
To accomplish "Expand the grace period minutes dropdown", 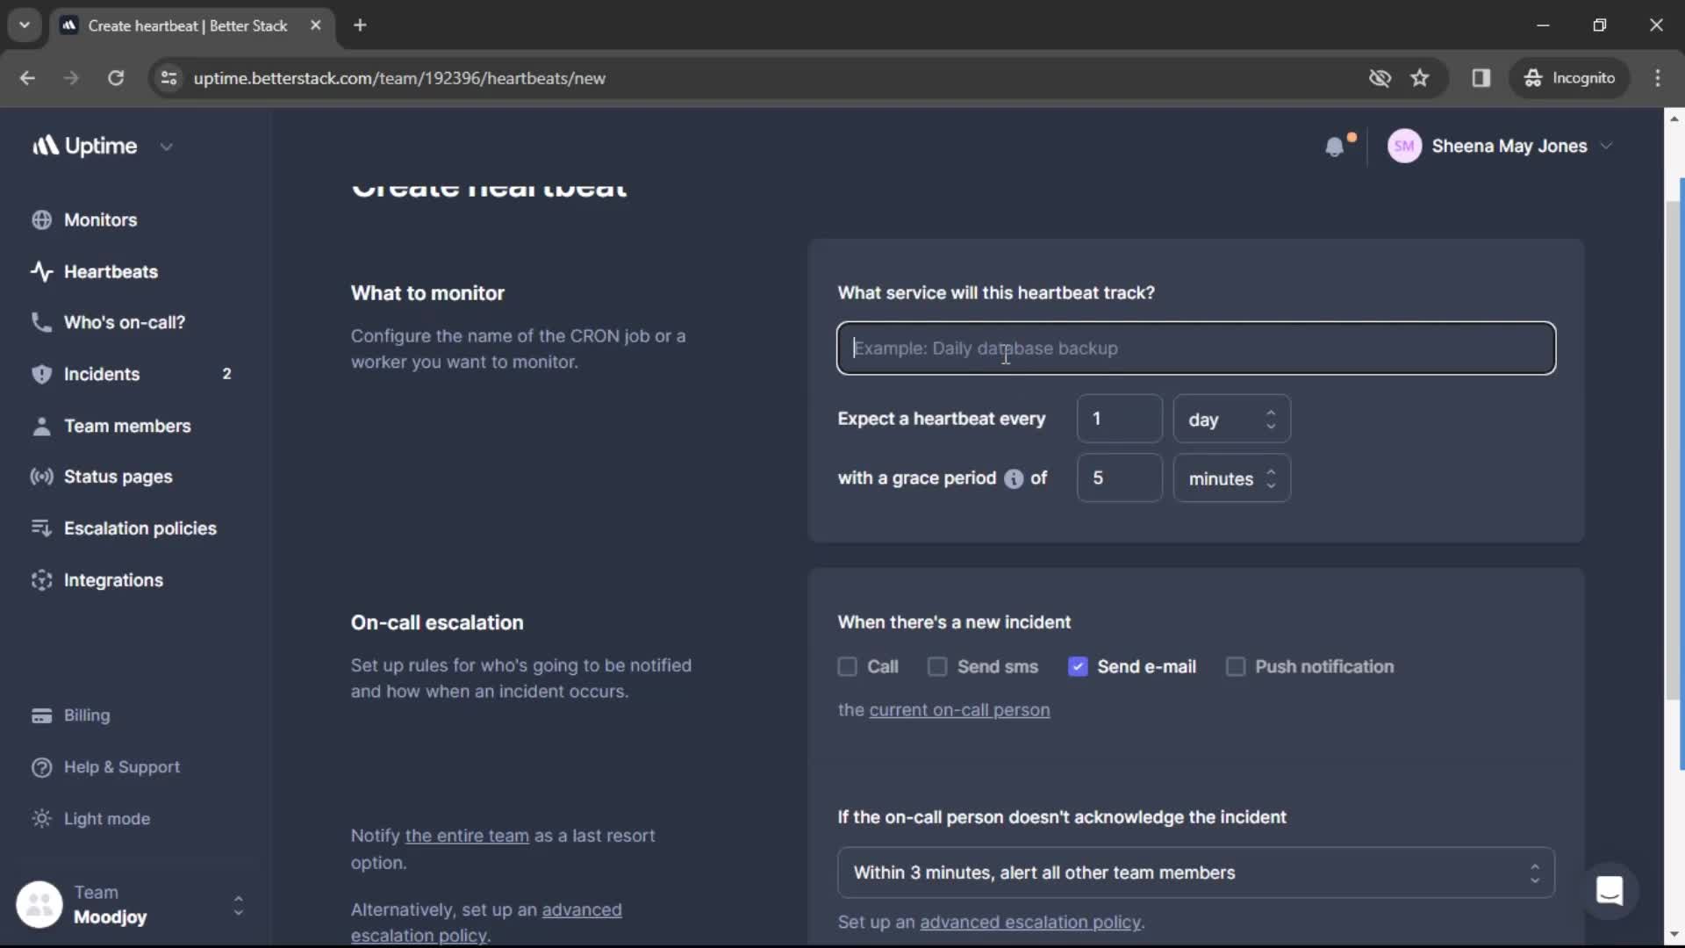I will click(1231, 478).
